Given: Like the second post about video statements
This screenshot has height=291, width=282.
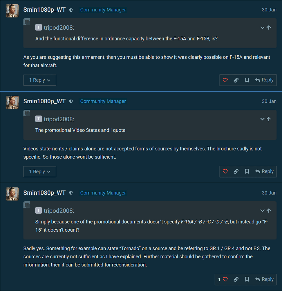Looking at the screenshot, I should tap(225, 172).
